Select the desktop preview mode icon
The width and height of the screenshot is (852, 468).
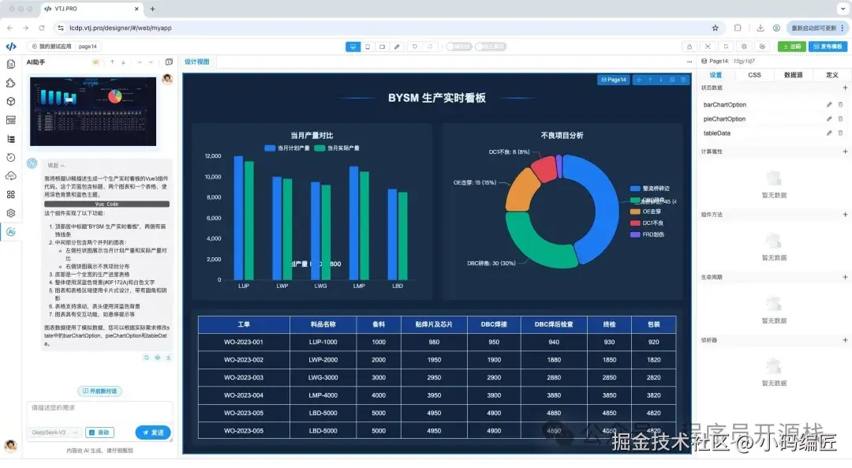tap(352, 47)
